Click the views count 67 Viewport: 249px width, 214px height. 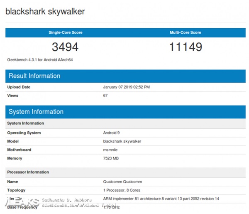[105, 96]
